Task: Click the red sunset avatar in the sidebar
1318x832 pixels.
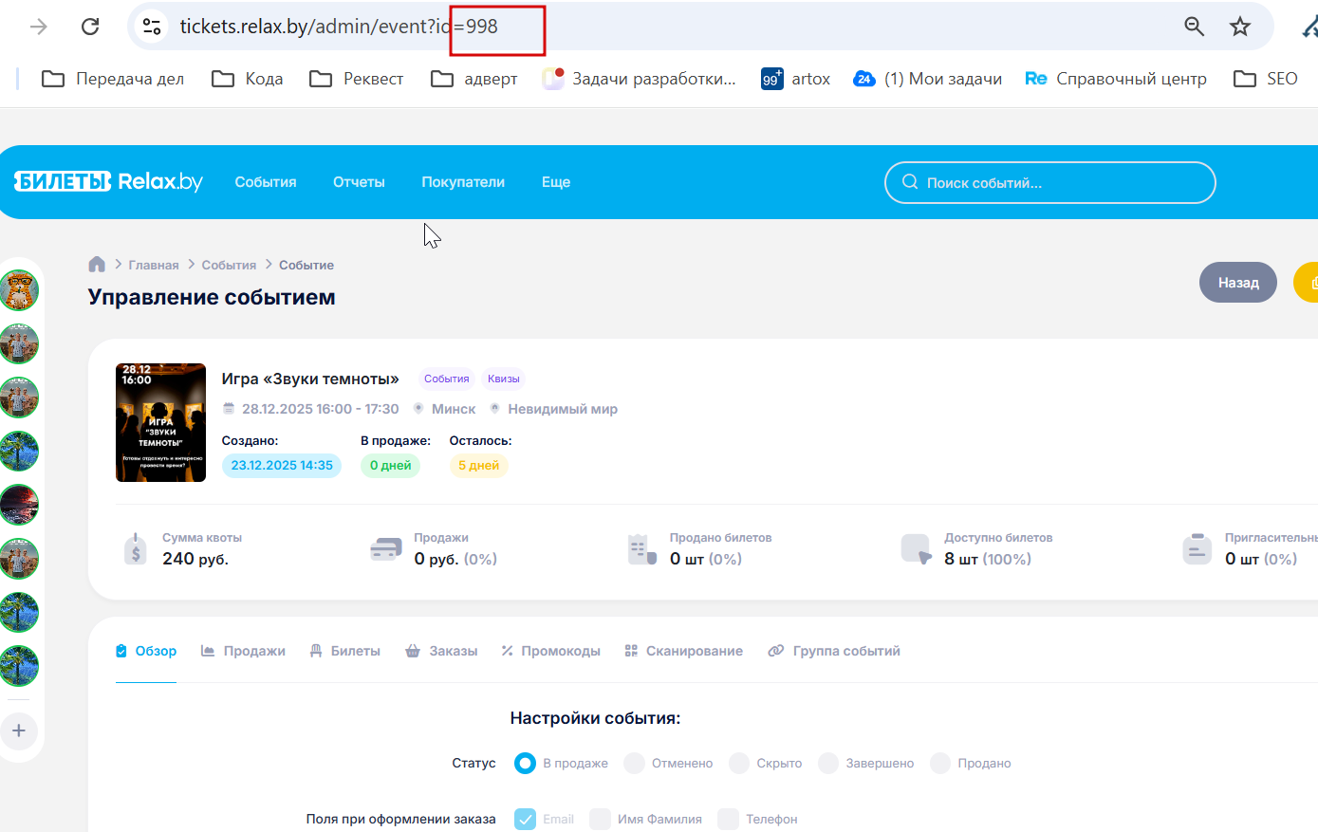Action: pos(19,505)
